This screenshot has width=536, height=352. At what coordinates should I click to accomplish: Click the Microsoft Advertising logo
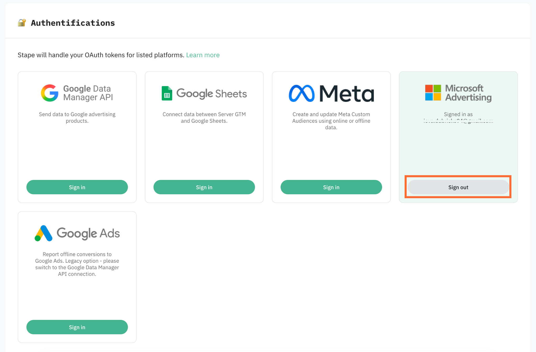458,93
